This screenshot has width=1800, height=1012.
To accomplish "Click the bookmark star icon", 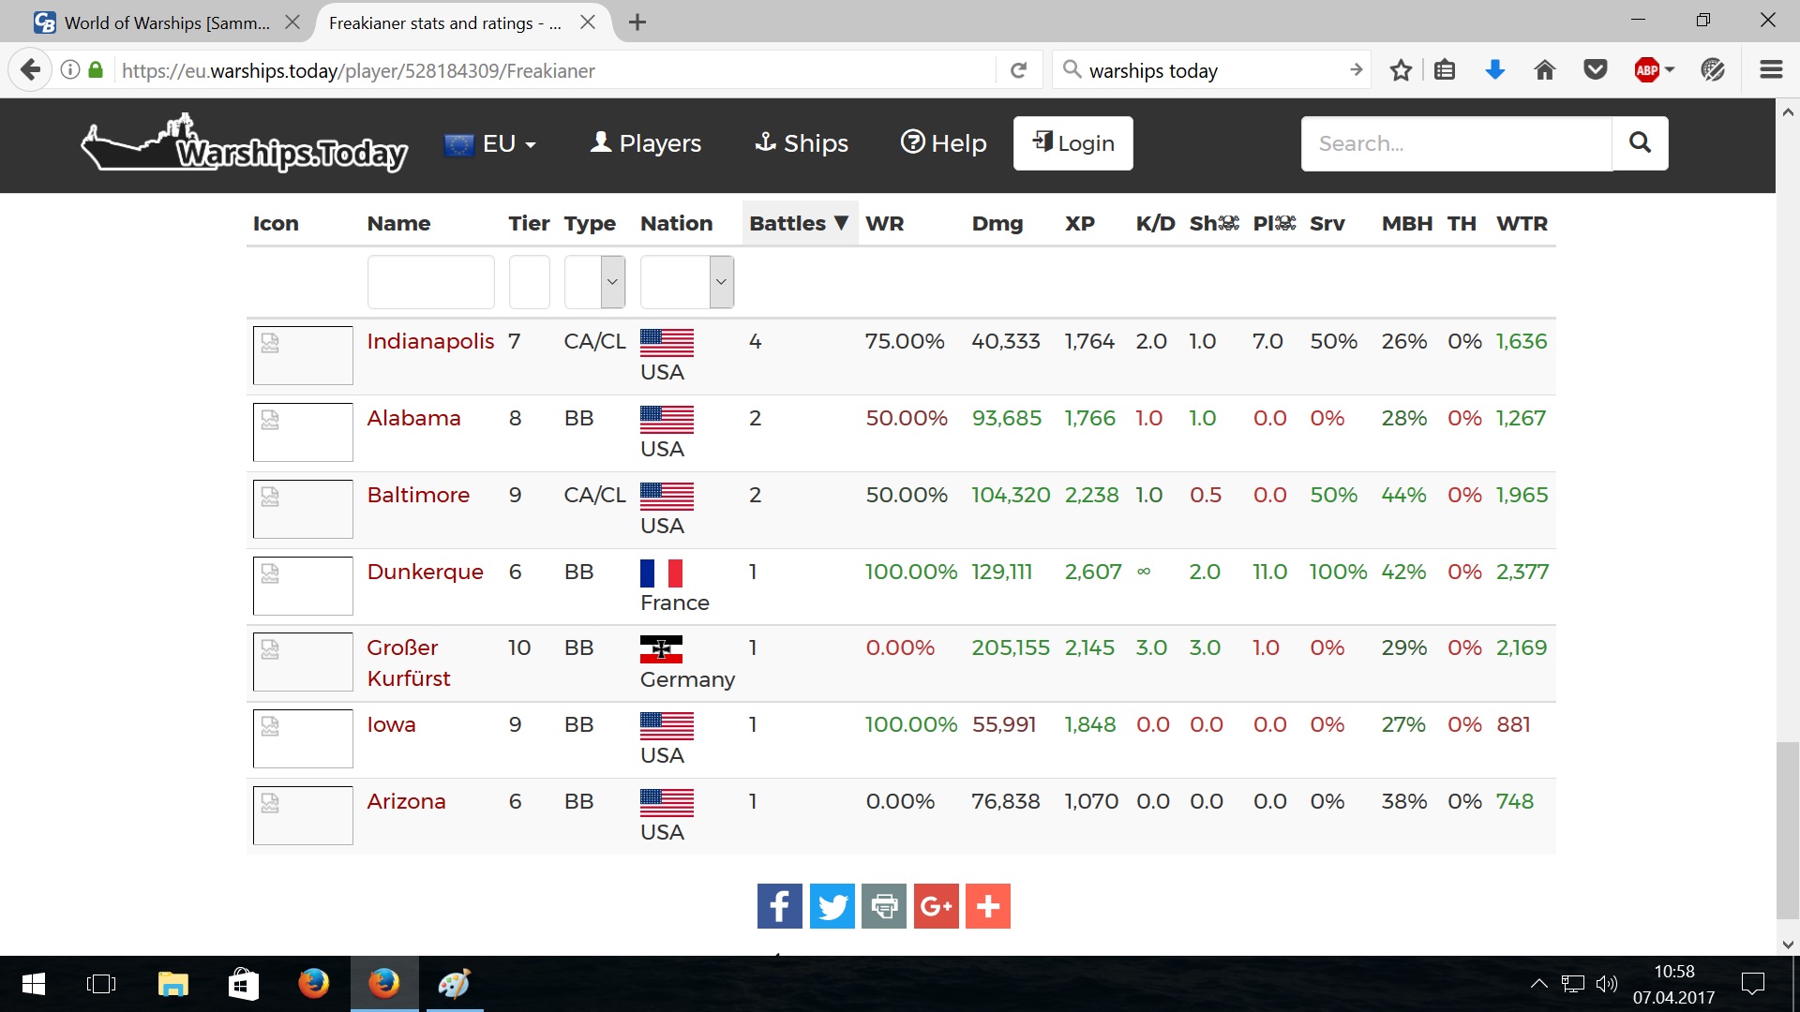I will (x=1401, y=70).
